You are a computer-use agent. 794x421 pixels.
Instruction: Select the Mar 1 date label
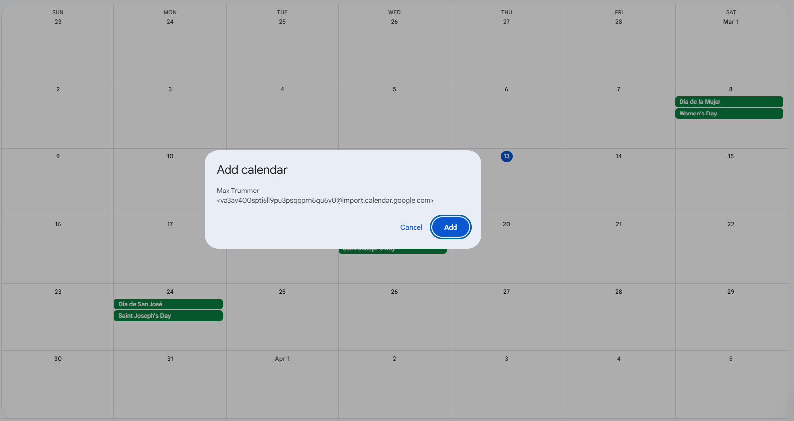pos(731,22)
